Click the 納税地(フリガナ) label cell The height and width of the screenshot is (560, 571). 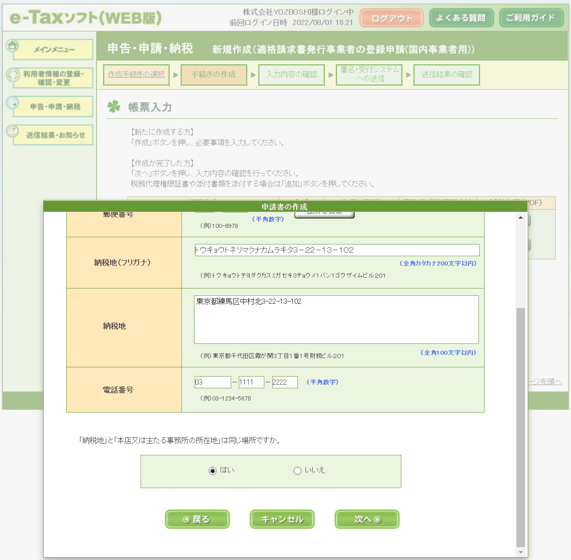click(124, 263)
